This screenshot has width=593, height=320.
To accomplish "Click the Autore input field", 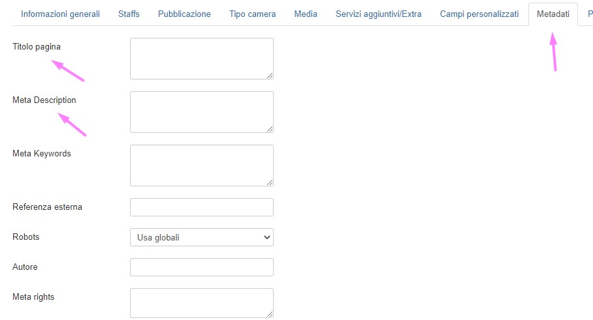I will click(x=201, y=267).
